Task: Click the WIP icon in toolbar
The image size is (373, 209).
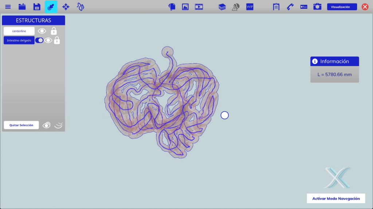Action: coord(250,7)
